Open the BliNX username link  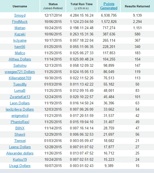[x=20, y=128]
